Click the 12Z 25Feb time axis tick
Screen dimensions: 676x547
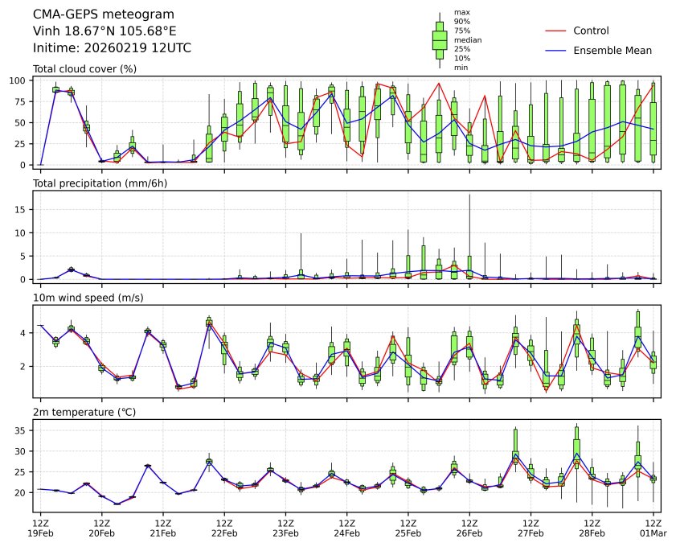(408, 528)
